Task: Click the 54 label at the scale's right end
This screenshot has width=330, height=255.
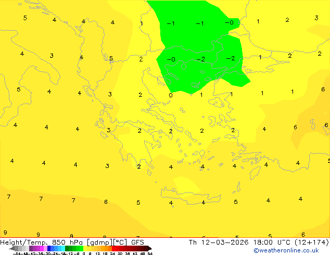Action: point(150,254)
